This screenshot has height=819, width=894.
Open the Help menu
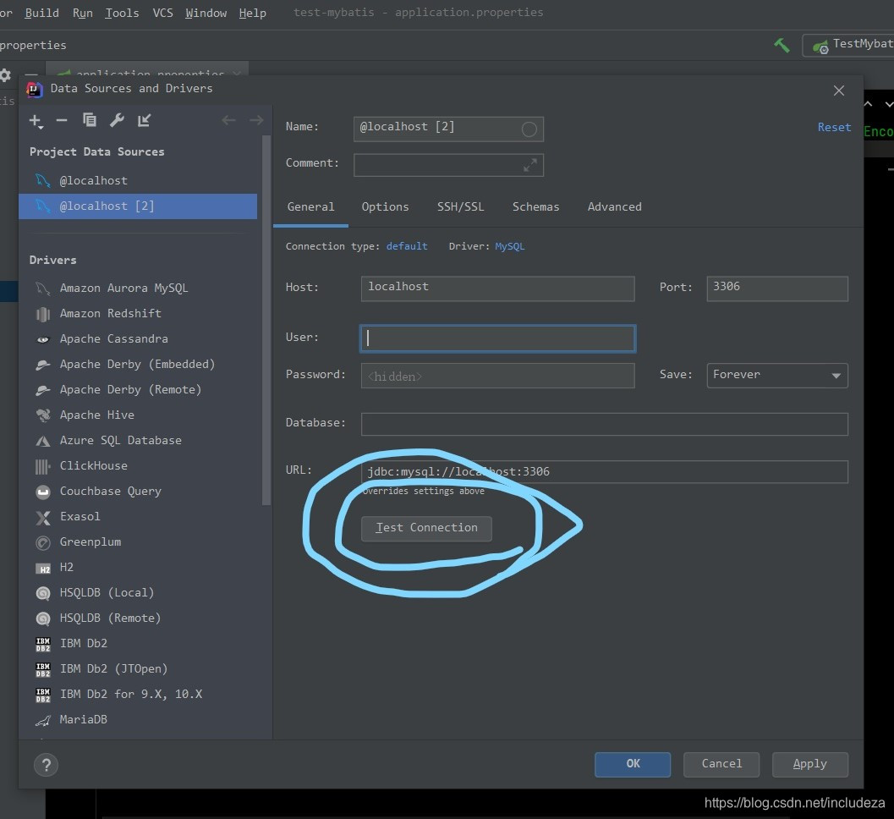[252, 13]
